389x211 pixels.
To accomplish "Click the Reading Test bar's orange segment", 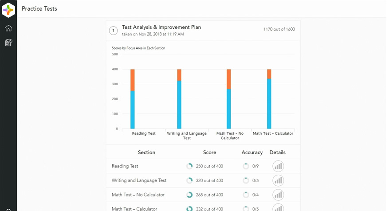I will [132, 80].
